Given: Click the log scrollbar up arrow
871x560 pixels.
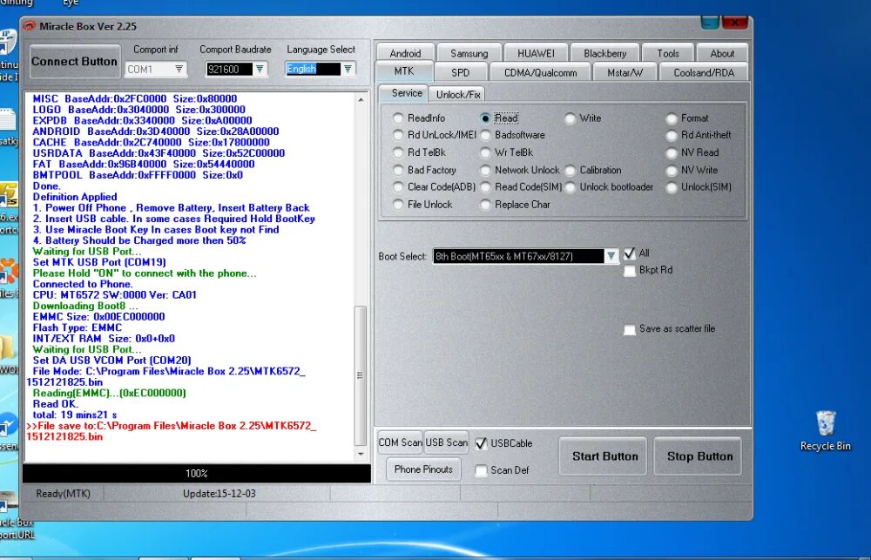Looking at the screenshot, I should 361,99.
